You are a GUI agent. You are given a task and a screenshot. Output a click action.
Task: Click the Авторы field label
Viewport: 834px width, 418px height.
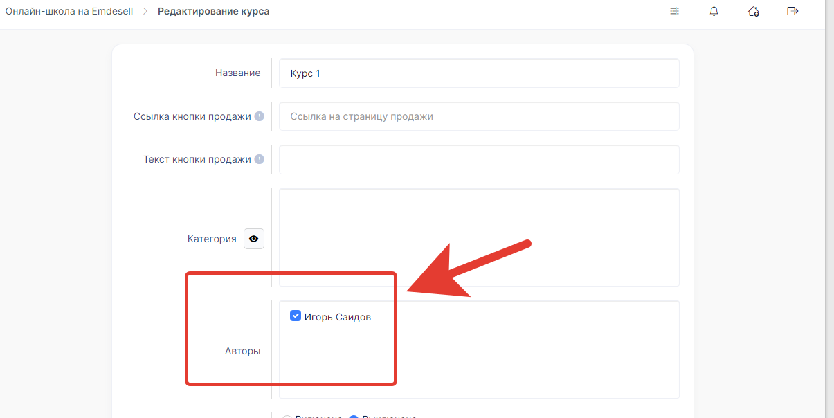point(242,351)
